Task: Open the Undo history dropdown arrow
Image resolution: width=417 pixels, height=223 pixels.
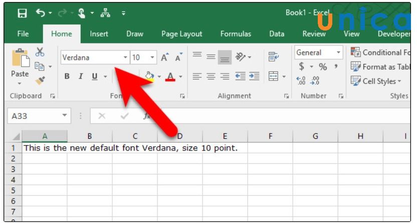Action: pos(50,12)
